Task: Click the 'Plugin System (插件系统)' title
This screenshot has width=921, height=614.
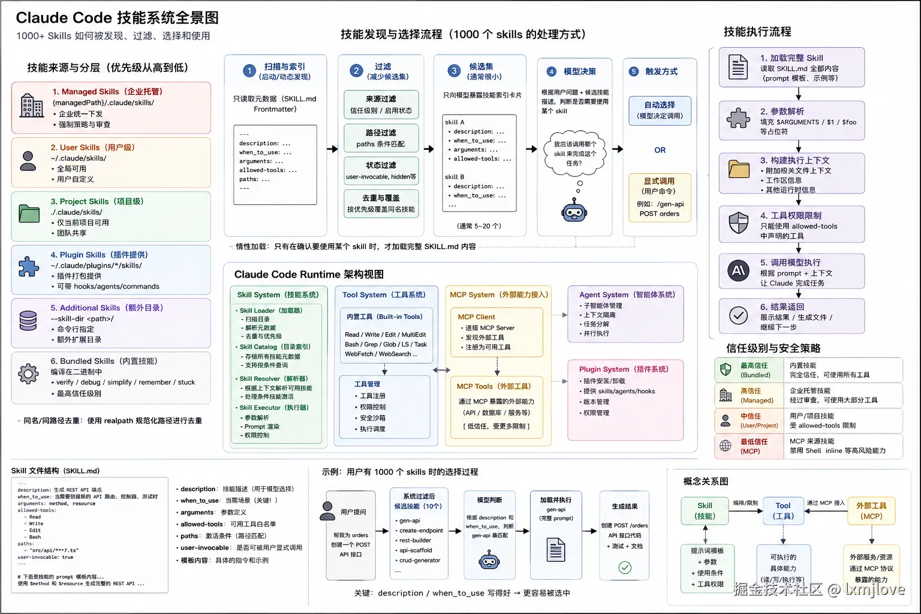Action: (x=624, y=369)
